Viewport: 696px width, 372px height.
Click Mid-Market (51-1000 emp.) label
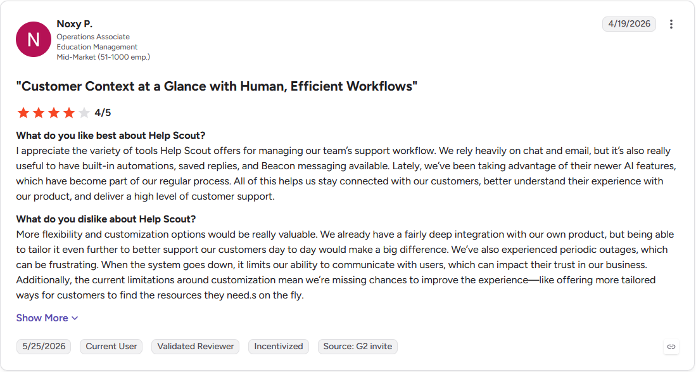point(103,57)
